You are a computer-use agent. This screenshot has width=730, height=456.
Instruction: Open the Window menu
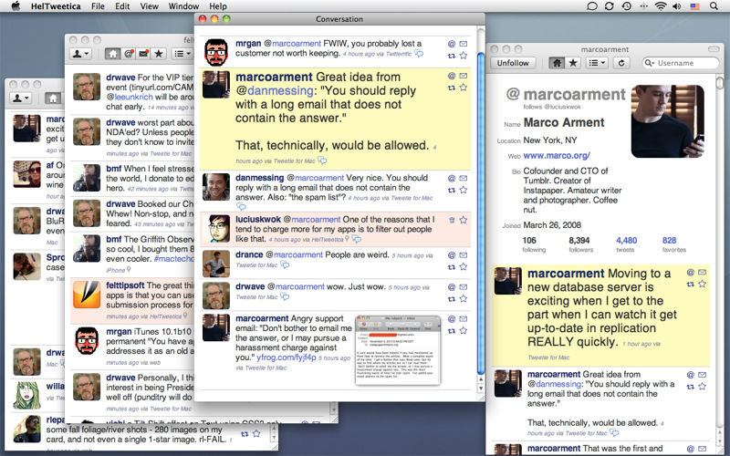point(183,6)
